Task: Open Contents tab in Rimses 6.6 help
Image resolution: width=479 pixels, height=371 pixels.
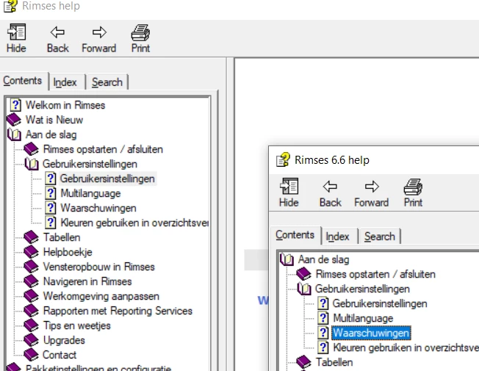Action: click(x=295, y=234)
